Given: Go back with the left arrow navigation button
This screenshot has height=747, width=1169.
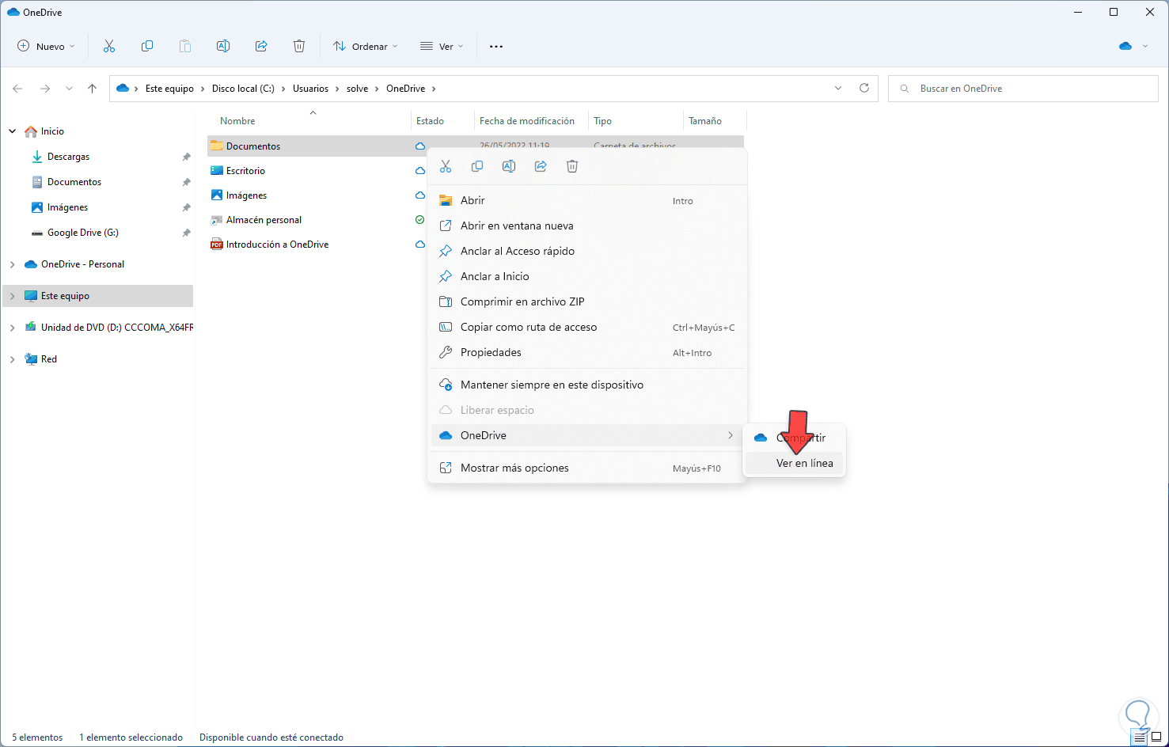Looking at the screenshot, I should 17,89.
